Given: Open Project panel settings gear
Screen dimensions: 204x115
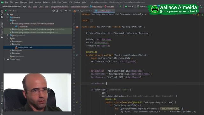Looking at the screenshot, I should 66,11.
